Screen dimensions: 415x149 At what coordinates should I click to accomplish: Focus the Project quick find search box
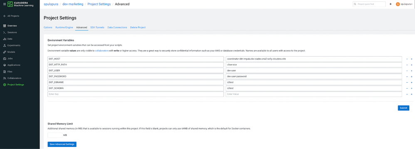coord(369,4)
